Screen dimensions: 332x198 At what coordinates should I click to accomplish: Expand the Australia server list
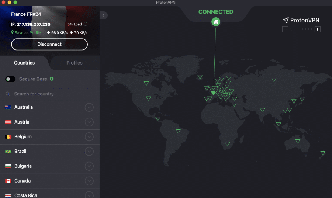(x=89, y=107)
